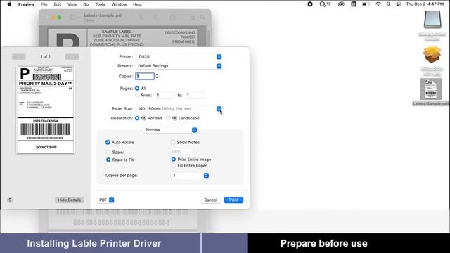Open the Edit menu
Screen dimensions: 450x253
tap(58, 4)
